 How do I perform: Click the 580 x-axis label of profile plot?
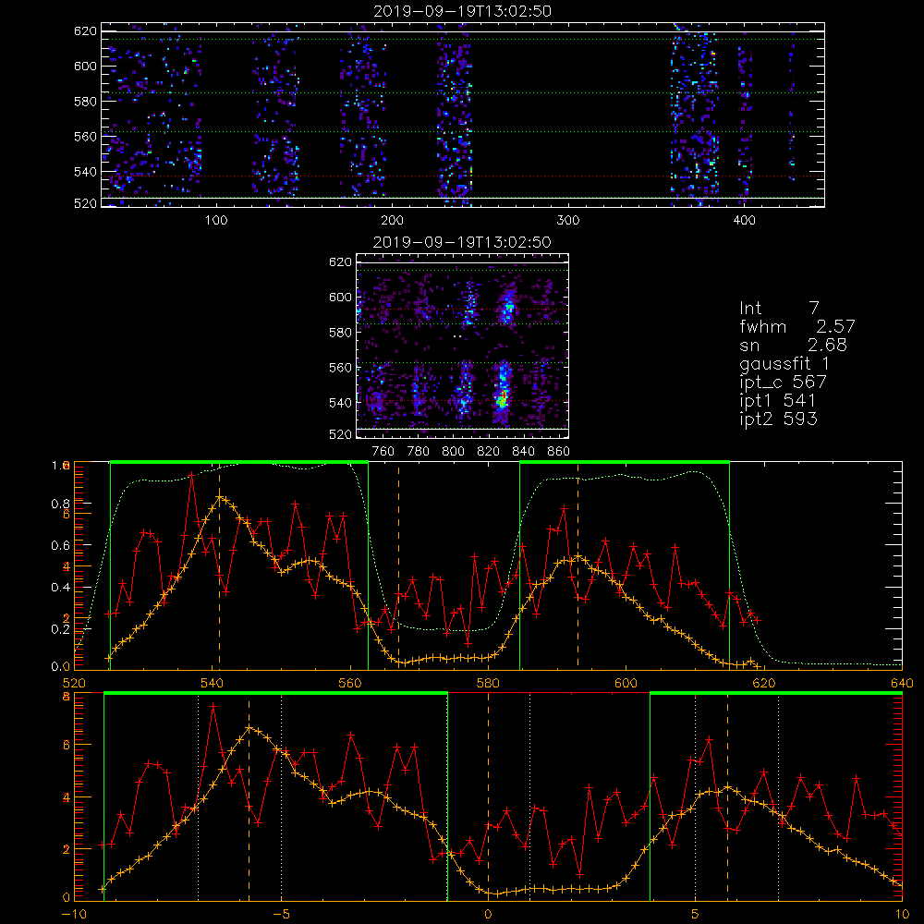tap(488, 684)
